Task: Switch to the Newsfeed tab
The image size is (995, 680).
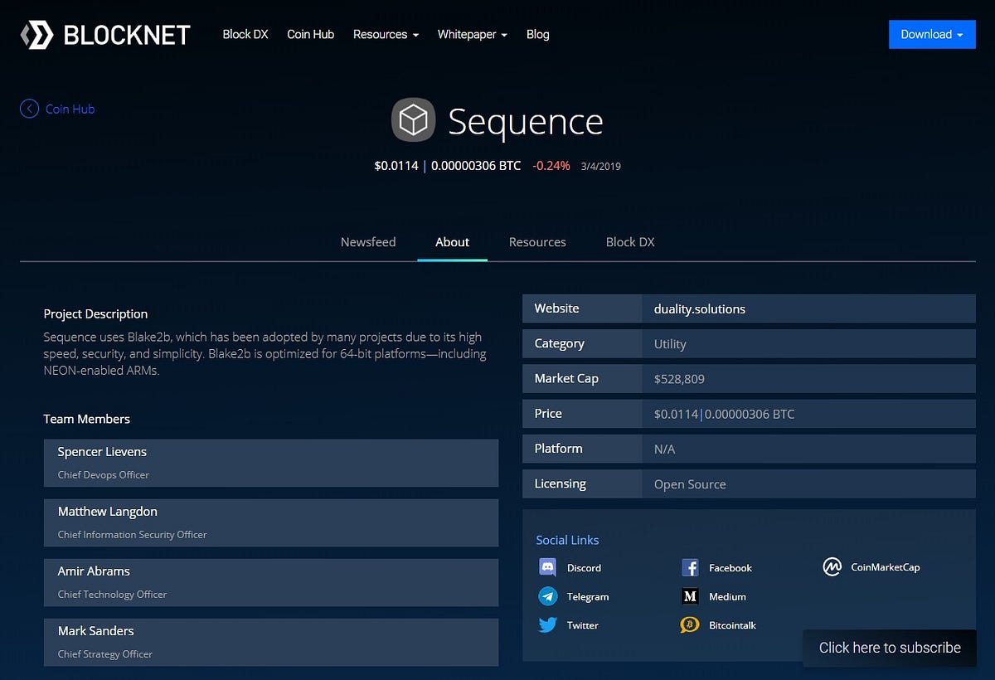Action: (368, 242)
